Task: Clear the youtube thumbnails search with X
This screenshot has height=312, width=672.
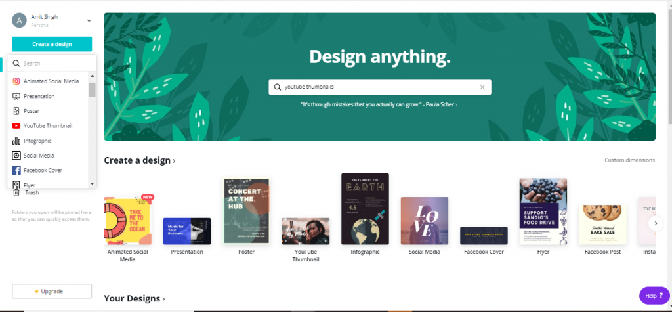Action: click(482, 87)
